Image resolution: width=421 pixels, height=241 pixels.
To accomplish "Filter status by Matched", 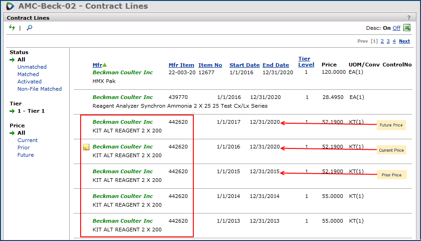I will (28, 74).
